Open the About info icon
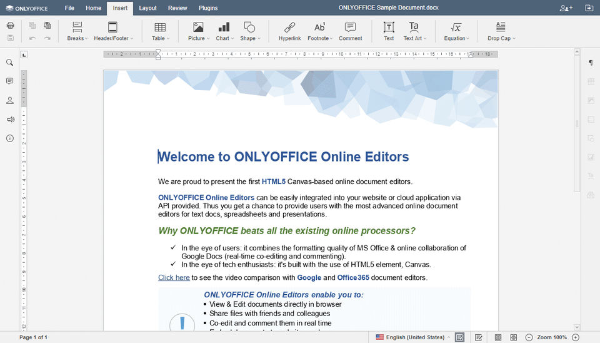Screen dimensions: 600x343 (10, 138)
